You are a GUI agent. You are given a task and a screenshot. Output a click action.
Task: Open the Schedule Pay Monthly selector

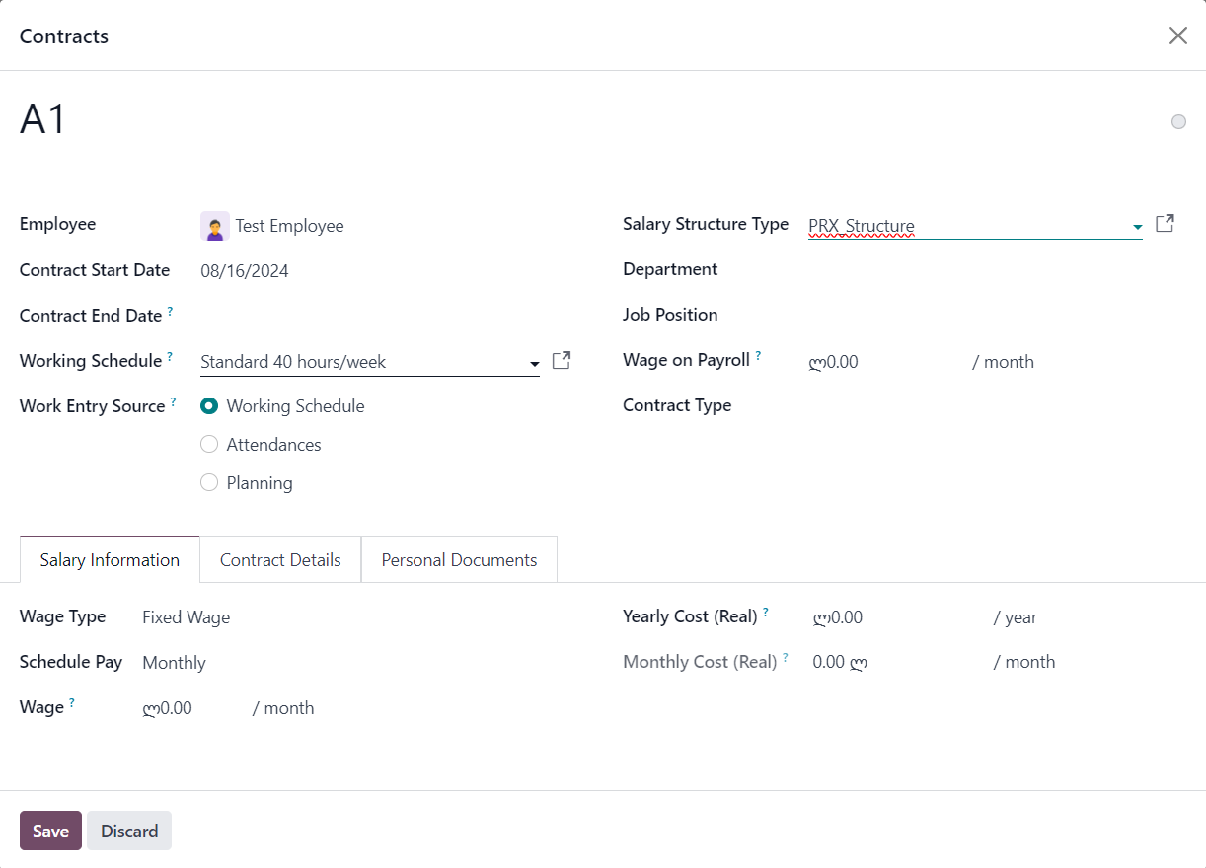pos(175,663)
